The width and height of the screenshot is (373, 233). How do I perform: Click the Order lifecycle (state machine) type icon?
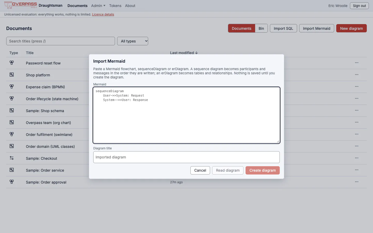coord(12,98)
